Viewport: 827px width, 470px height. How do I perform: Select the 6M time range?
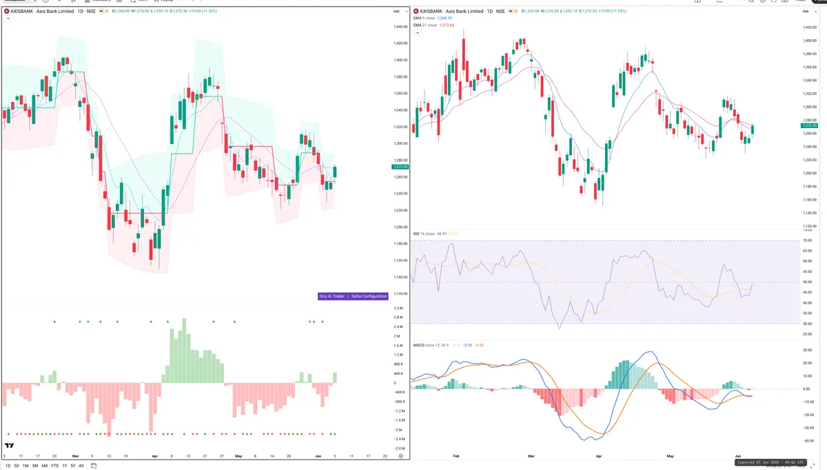(45, 466)
